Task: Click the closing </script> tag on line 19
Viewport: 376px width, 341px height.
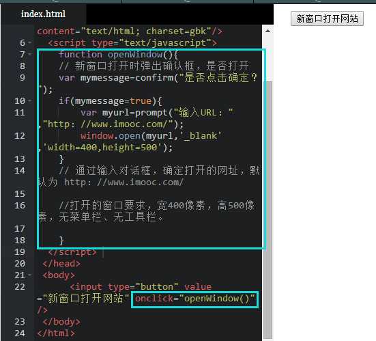Action: 72,252
